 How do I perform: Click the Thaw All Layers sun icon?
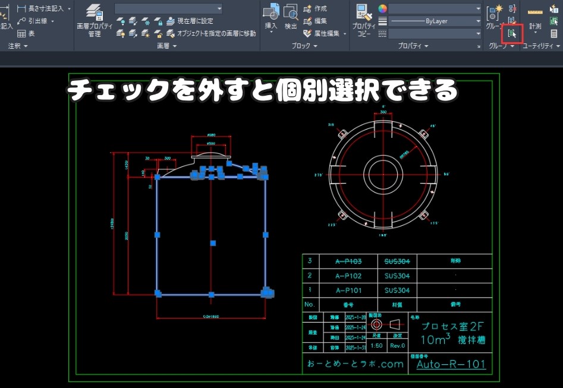[x=146, y=34]
